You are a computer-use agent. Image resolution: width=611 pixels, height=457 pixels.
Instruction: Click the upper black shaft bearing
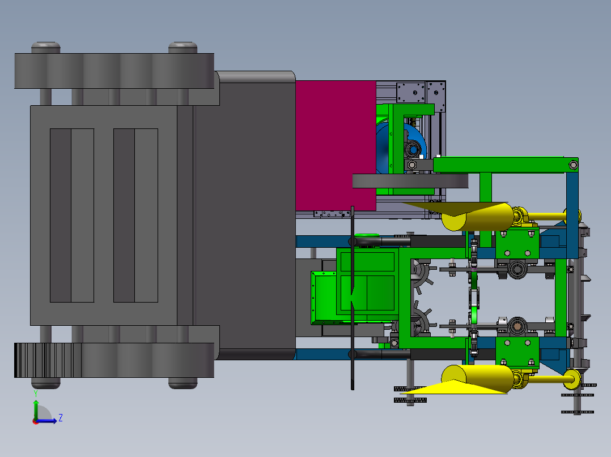pos(517,269)
